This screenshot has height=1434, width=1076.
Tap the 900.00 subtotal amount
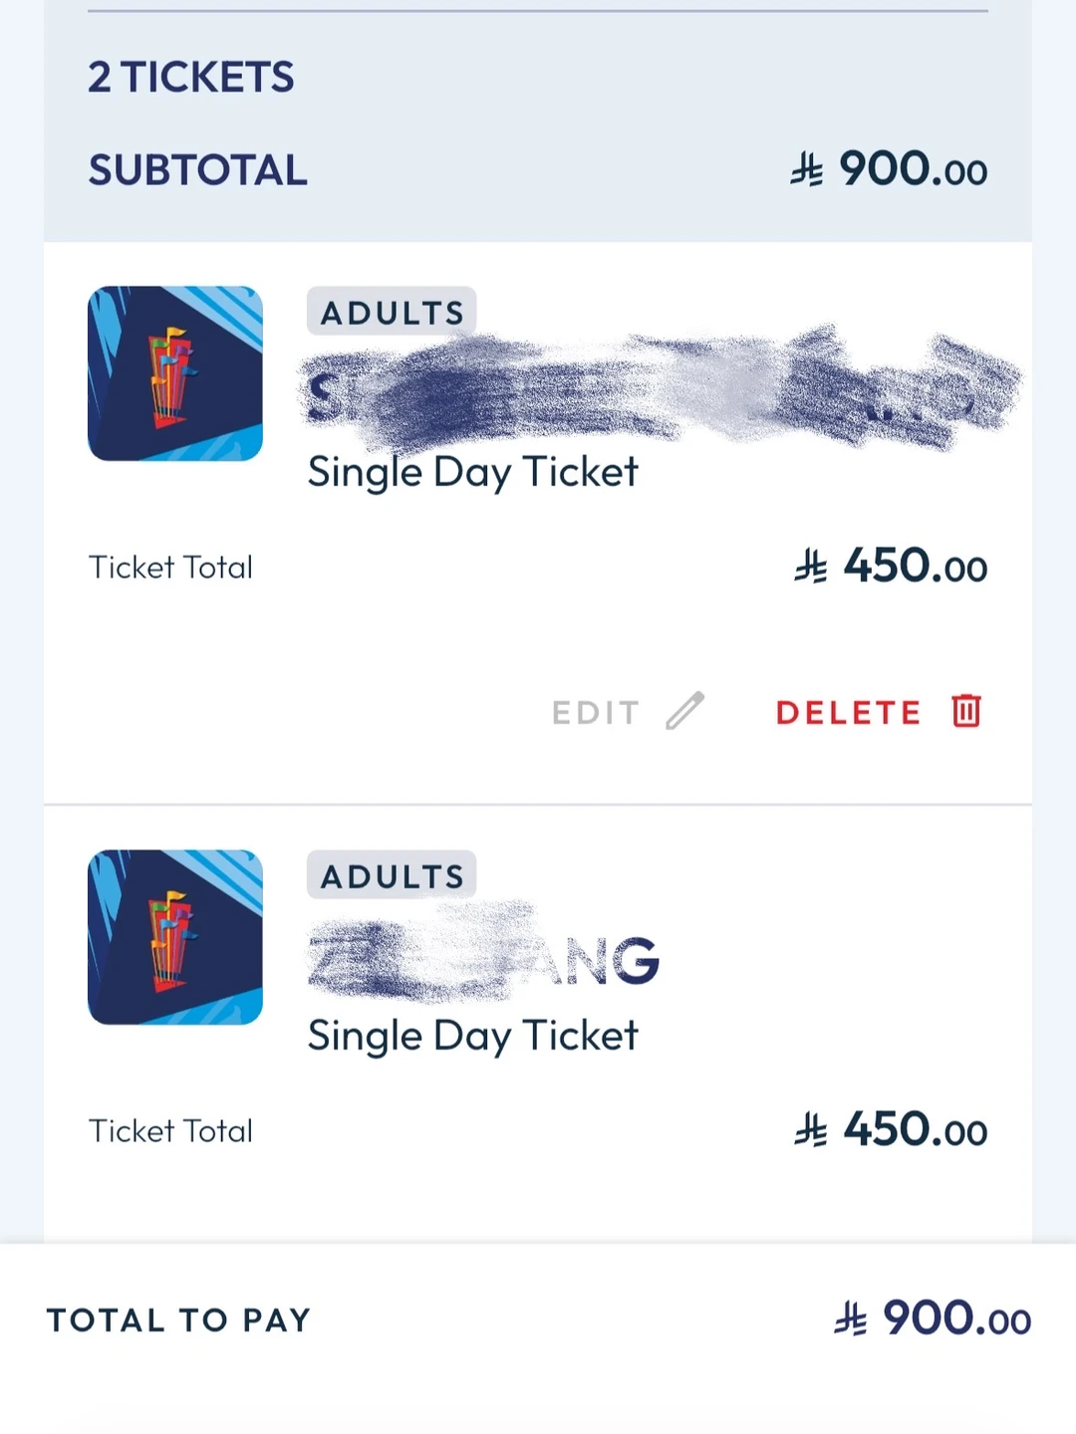pos(913,170)
